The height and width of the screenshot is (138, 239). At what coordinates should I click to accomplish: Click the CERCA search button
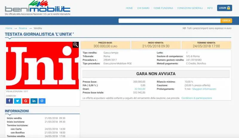(x=226, y=21)
